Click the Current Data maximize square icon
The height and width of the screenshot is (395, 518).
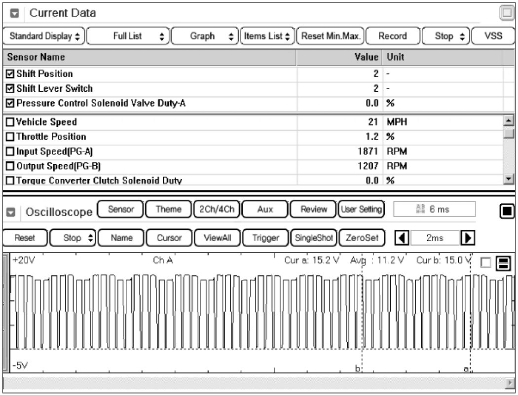click(x=507, y=13)
